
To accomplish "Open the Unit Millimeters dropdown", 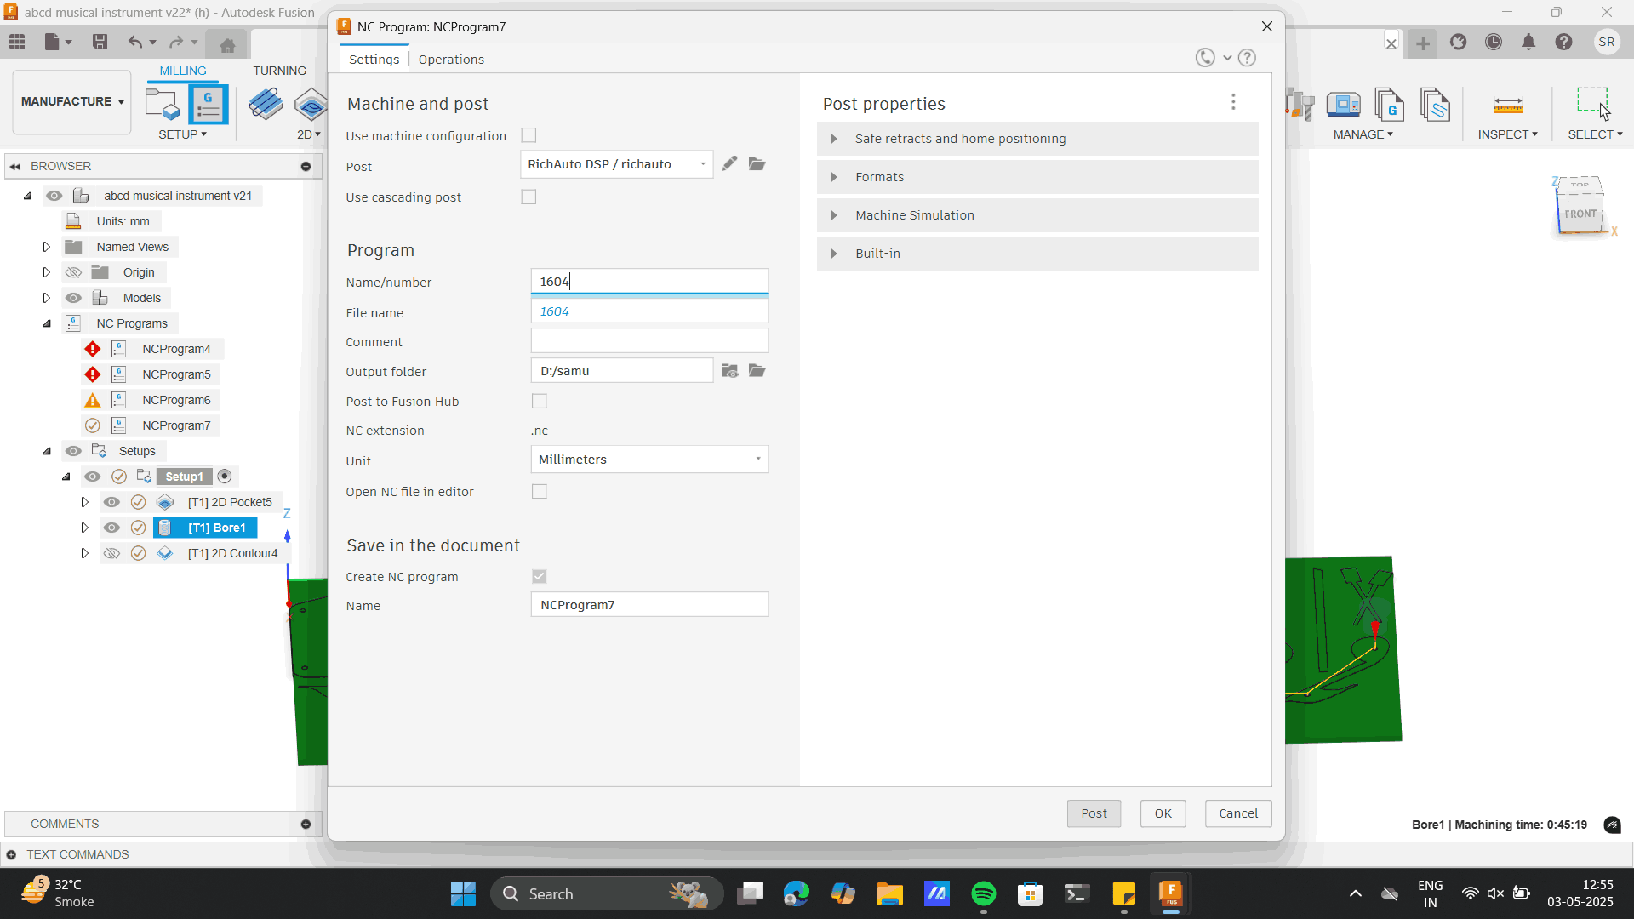I will 649,459.
